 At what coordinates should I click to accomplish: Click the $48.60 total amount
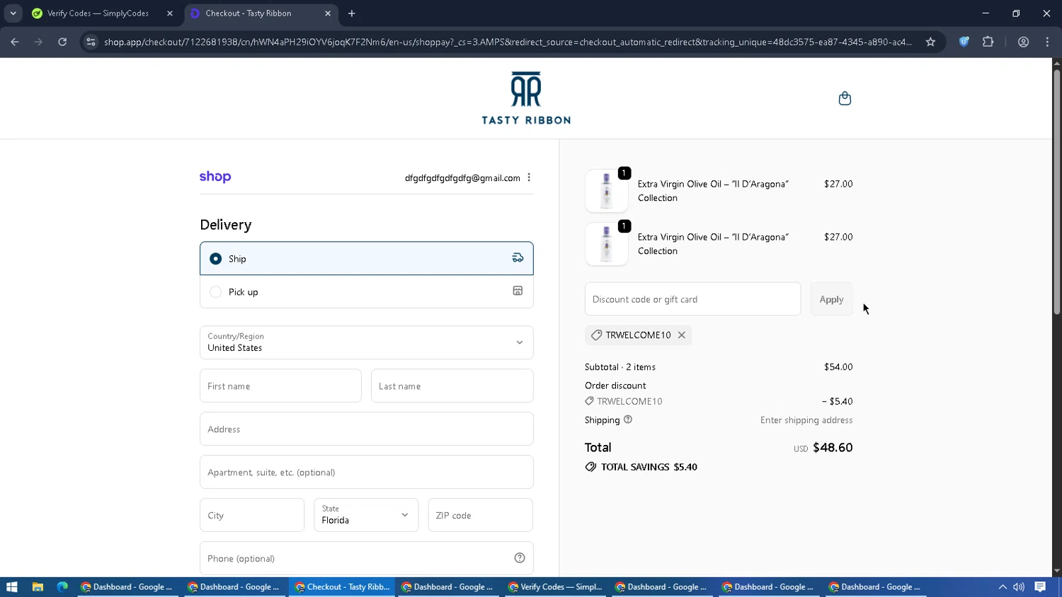coord(833,448)
